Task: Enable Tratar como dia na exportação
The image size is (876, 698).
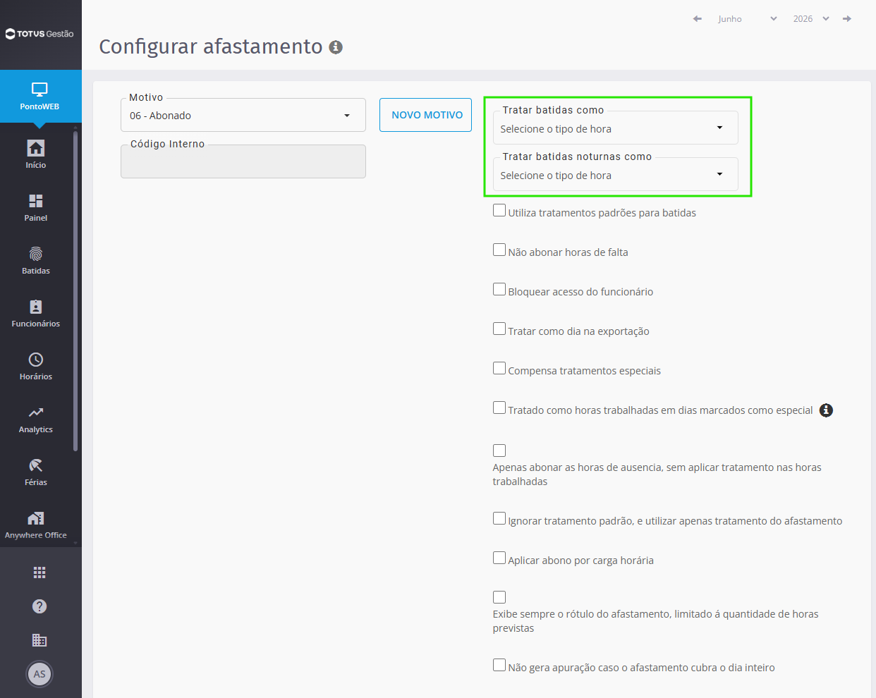Action: pyautogui.click(x=499, y=329)
